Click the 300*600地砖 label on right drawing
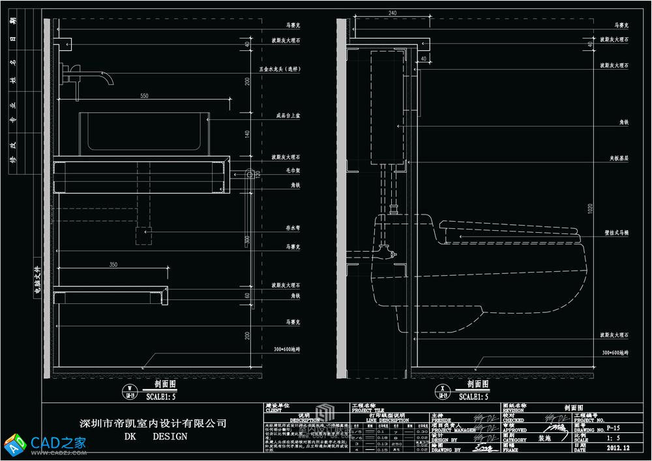 click(x=615, y=353)
